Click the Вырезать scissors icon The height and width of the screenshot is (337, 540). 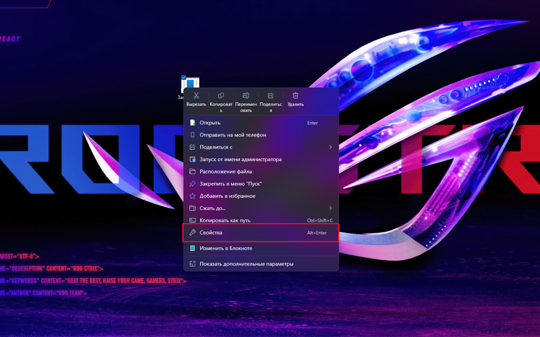coord(196,95)
